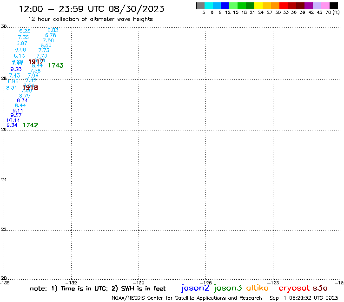Click the wave height value 9.11
The height and width of the screenshot is (302, 344).
point(18,111)
